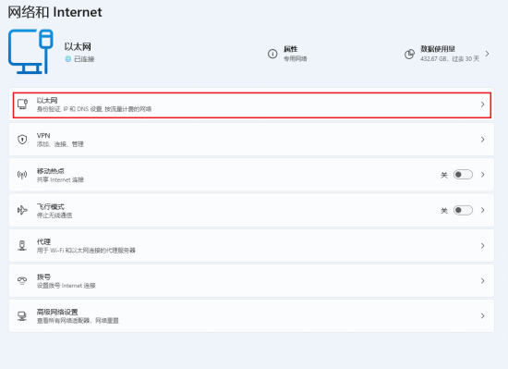This screenshot has height=369, width=508.
Task: Open the VPN row chevron
Action: (483, 140)
